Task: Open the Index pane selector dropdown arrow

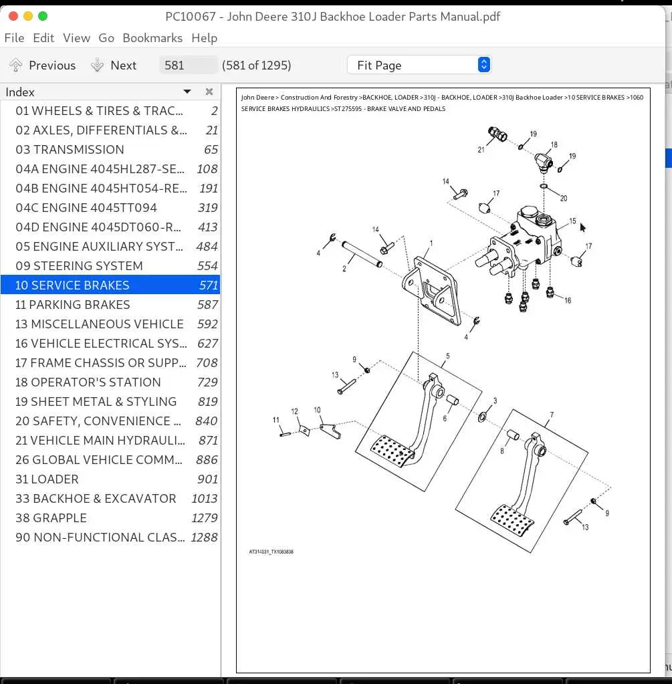Action: pyautogui.click(x=187, y=92)
